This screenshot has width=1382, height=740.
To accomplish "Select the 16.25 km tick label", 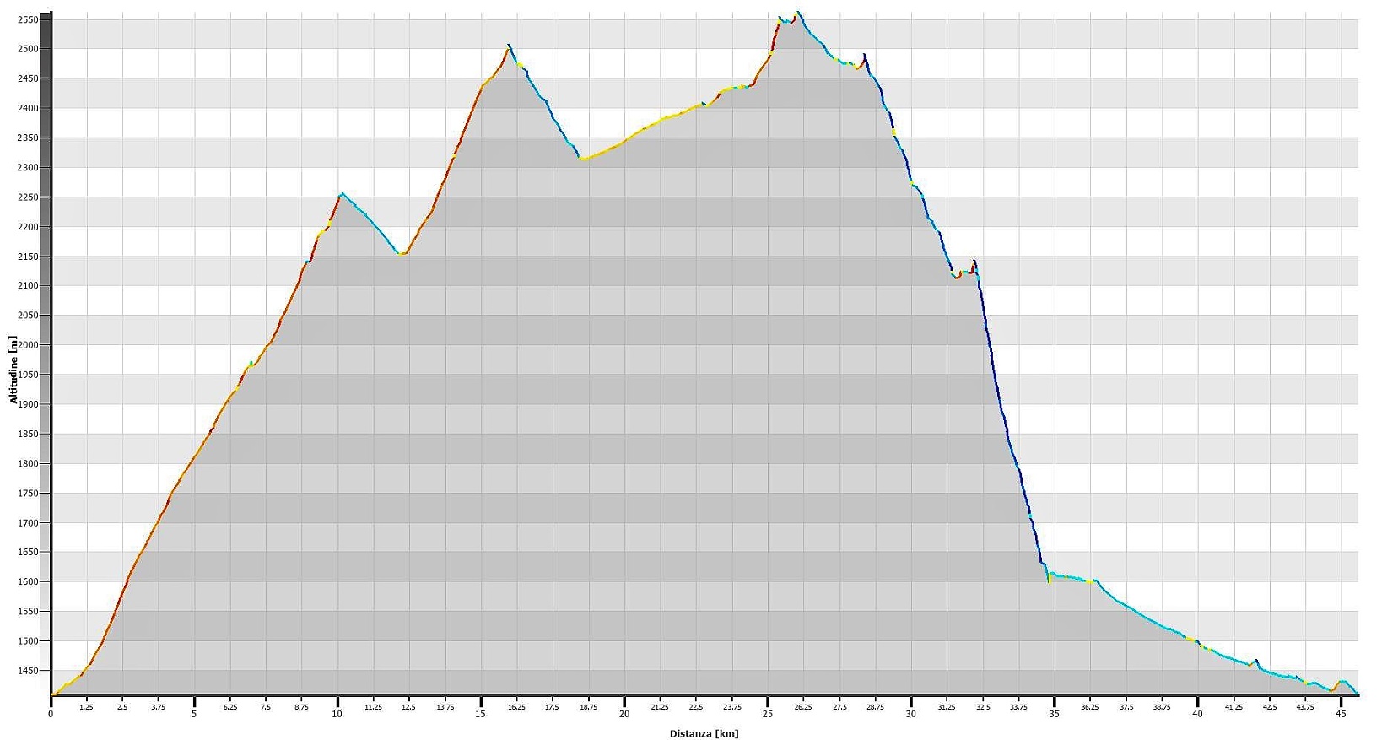I will (516, 707).
